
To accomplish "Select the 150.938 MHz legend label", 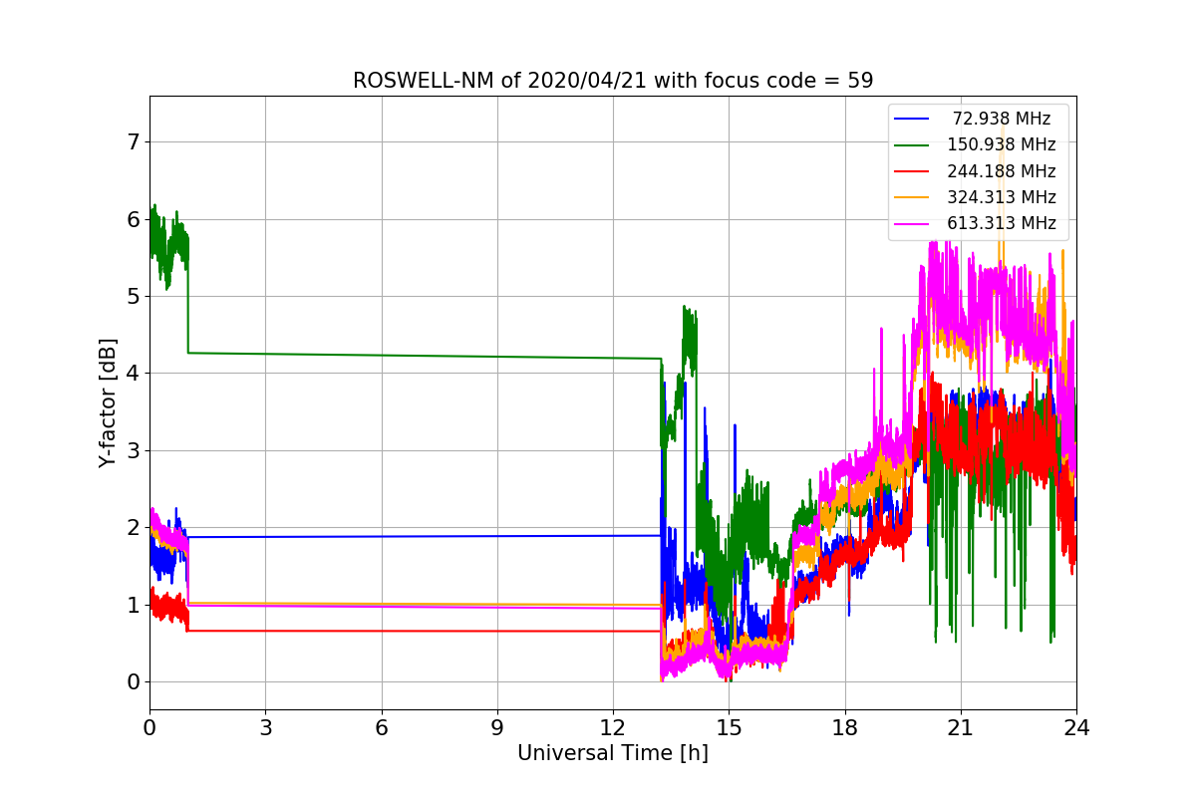I will pyautogui.click(x=1002, y=144).
